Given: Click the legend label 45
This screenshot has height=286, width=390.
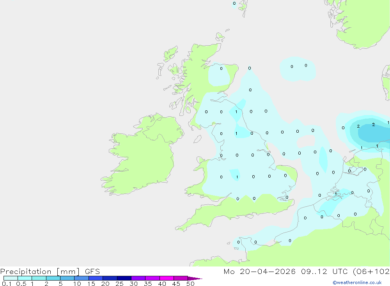Looking at the screenshot, I should pyautogui.click(x=176, y=284).
